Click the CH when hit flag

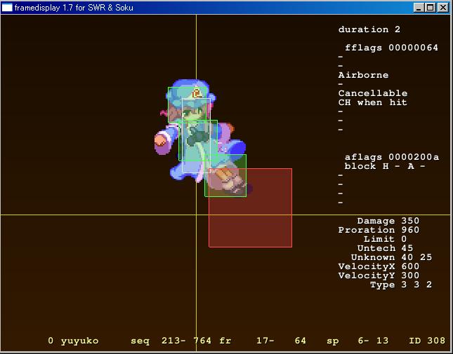coord(372,102)
